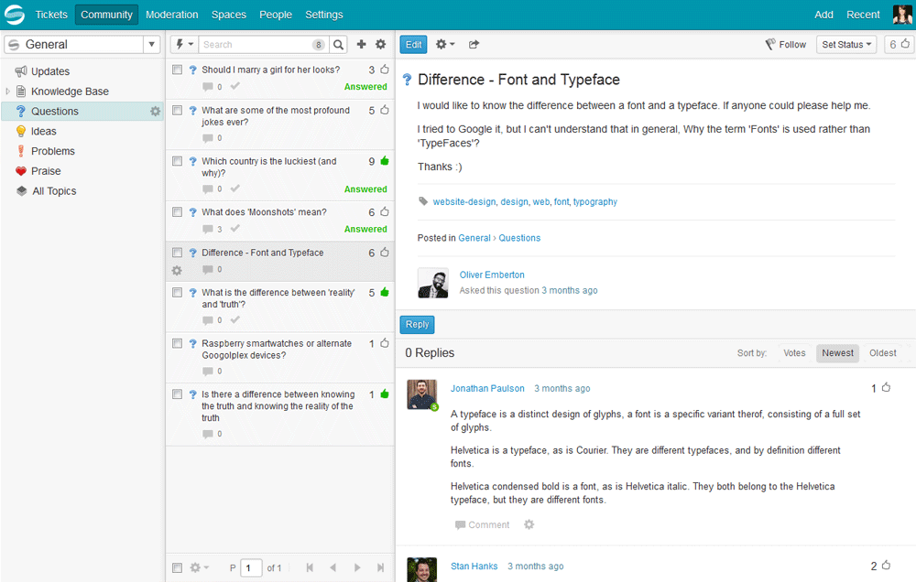Click thumbs-up icon on Jonathan Paulson's reply

click(x=886, y=388)
